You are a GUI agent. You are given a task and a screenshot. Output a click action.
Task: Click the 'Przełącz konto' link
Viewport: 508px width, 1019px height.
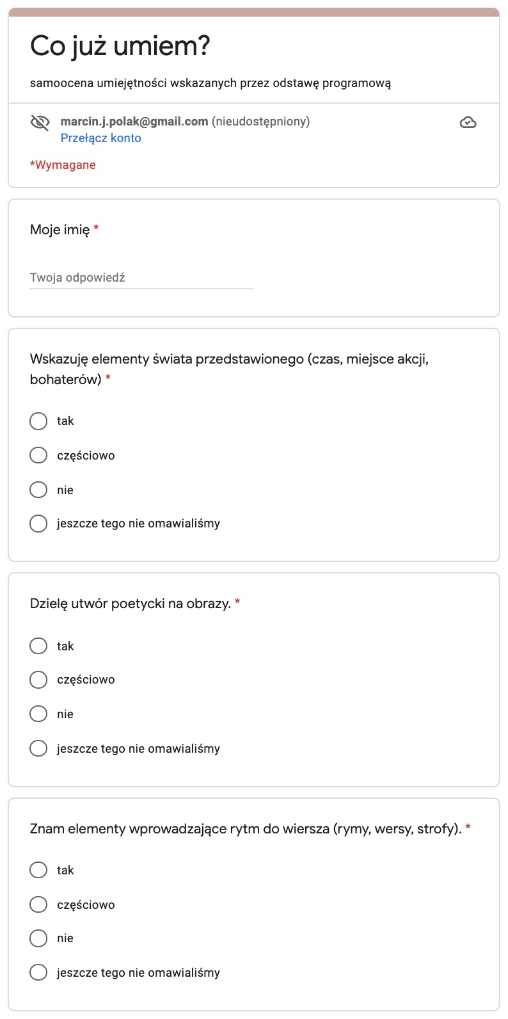pos(100,138)
